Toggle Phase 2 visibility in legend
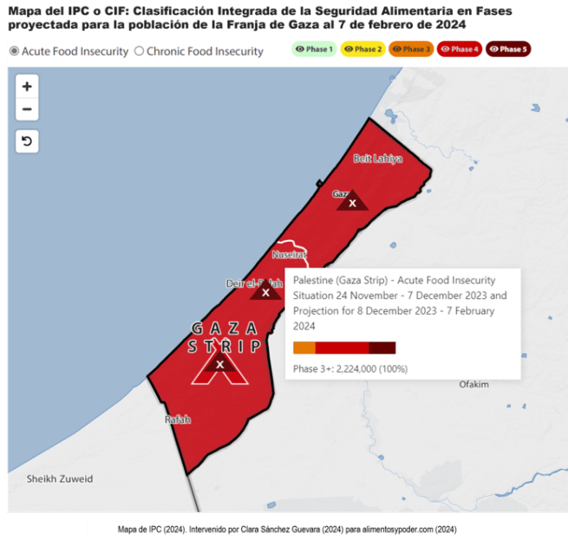The height and width of the screenshot is (540, 568). (362, 49)
